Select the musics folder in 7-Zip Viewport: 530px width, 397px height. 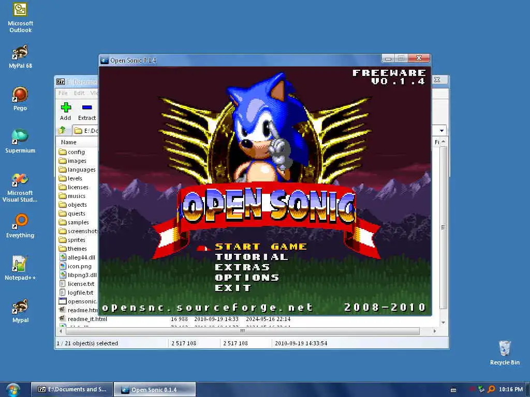point(71,196)
